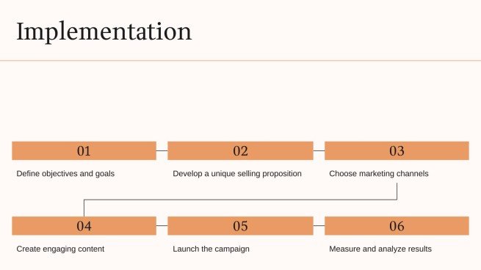This screenshot has width=481, height=270.
Task: Click the orange 06 step box
Action: click(x=397, y=226)
